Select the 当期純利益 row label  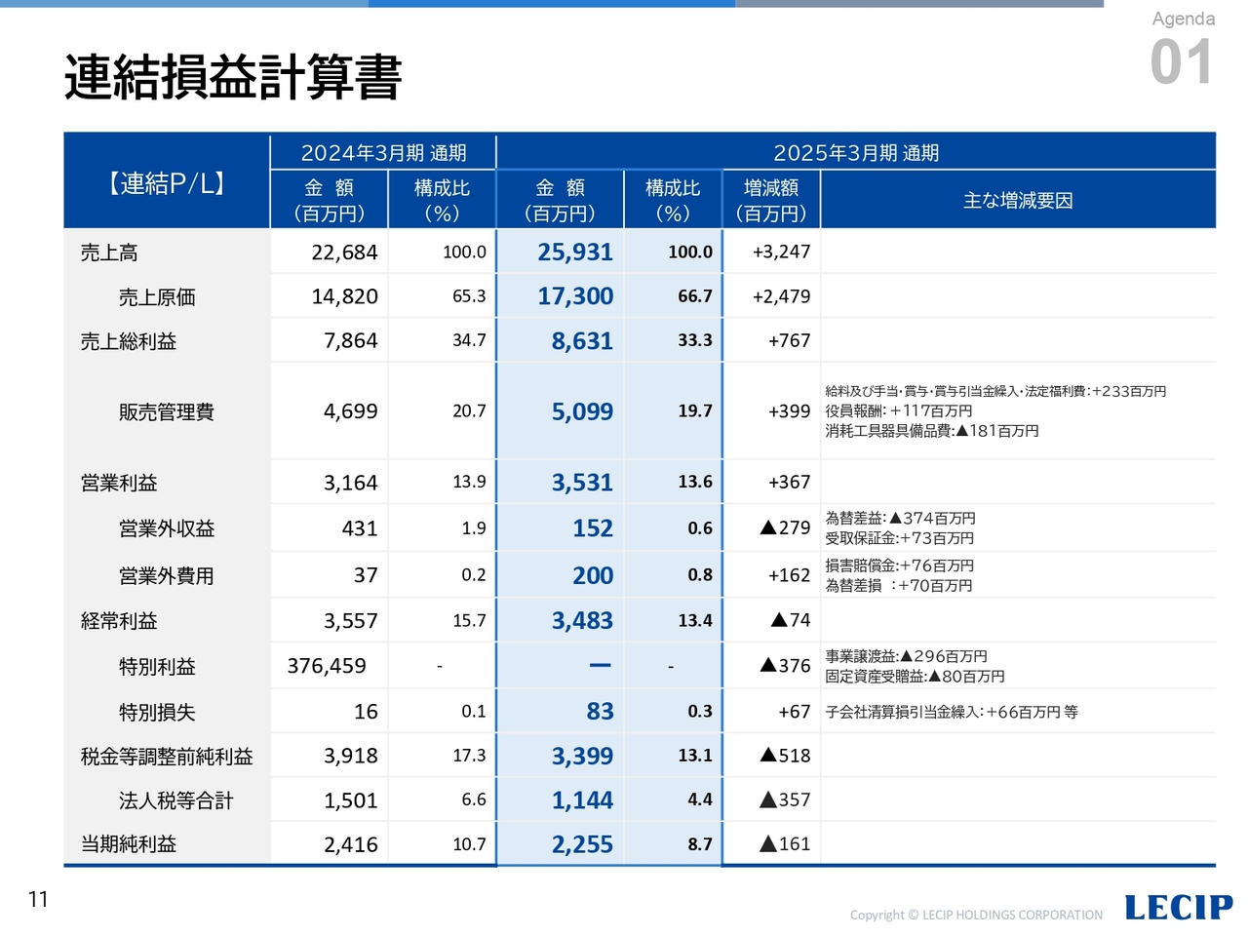point(129,844)
